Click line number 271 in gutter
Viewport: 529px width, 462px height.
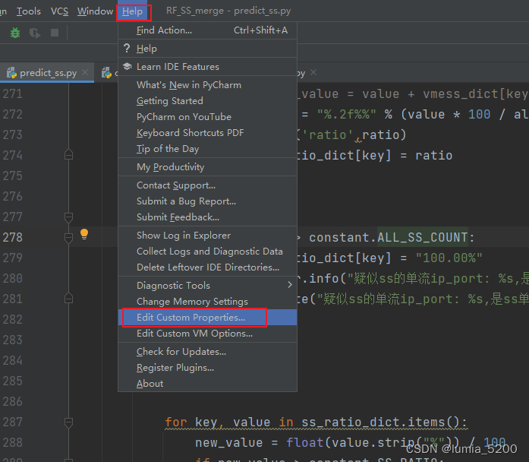12,94
